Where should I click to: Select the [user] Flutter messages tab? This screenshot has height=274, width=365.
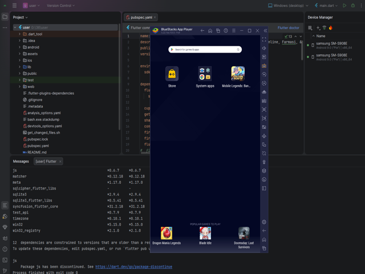point(46,162)
